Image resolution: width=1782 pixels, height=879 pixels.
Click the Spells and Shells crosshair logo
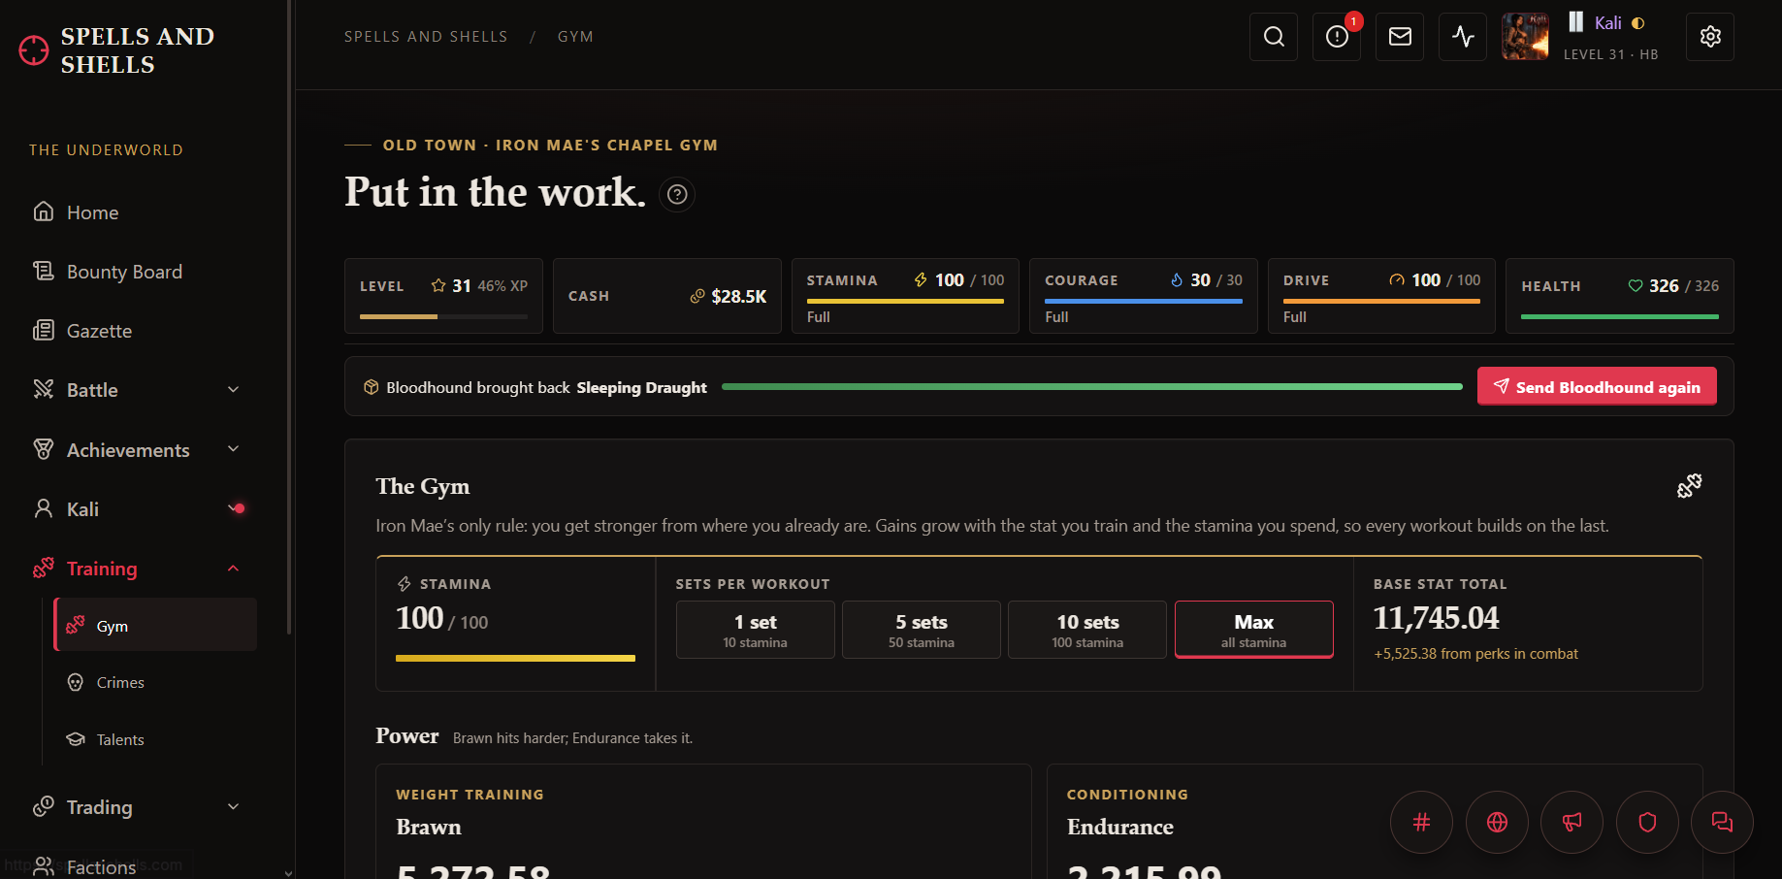tap(34, 50)
